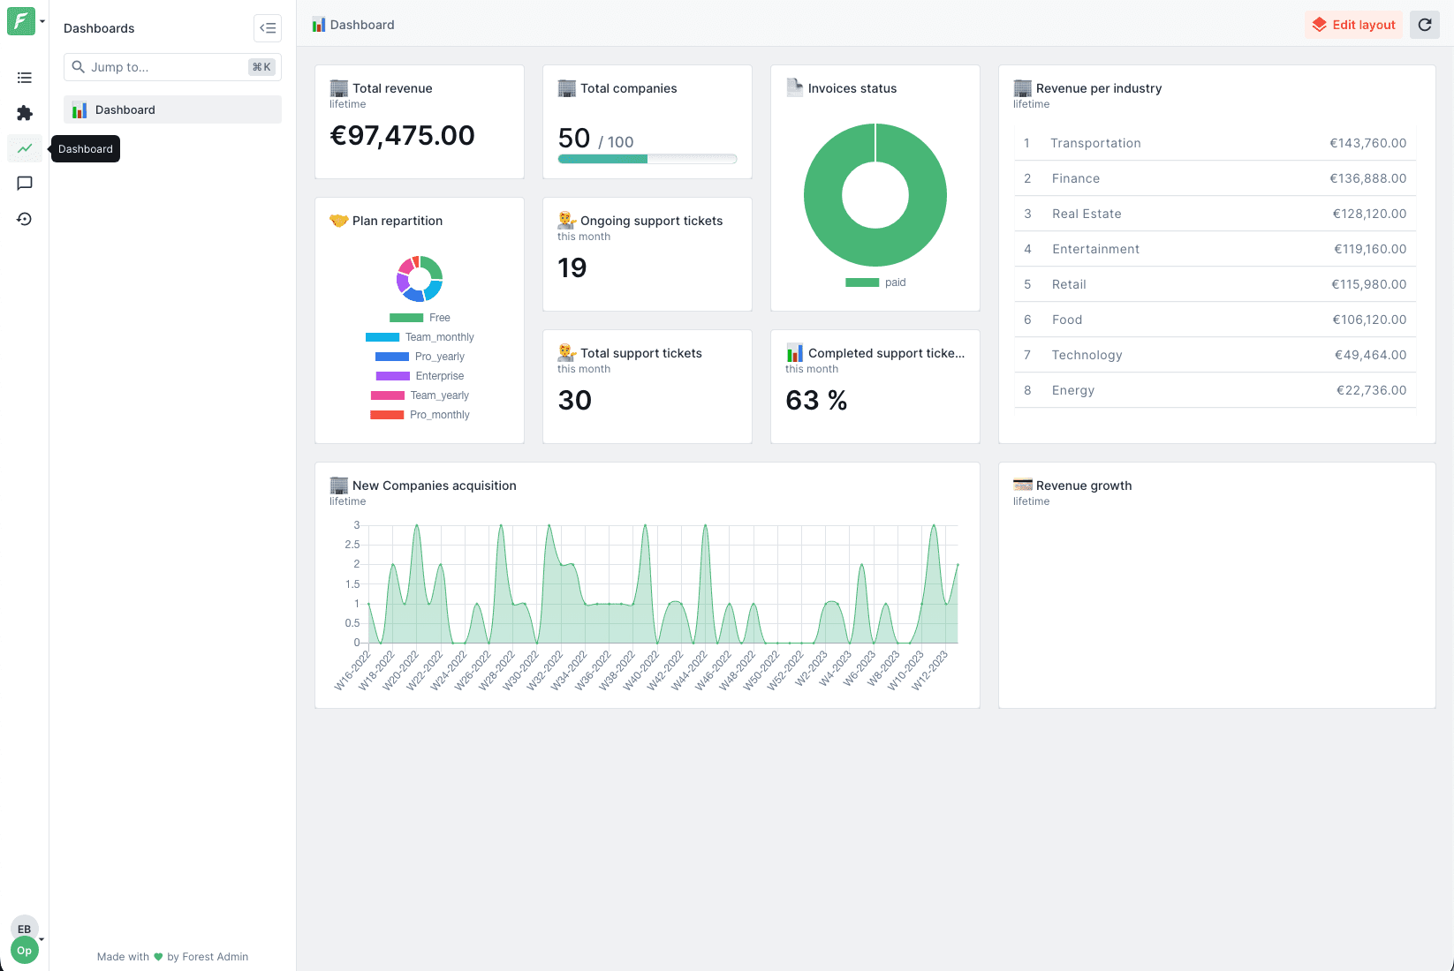Click the €97,475.00 total revenue value

pos(402,135)
